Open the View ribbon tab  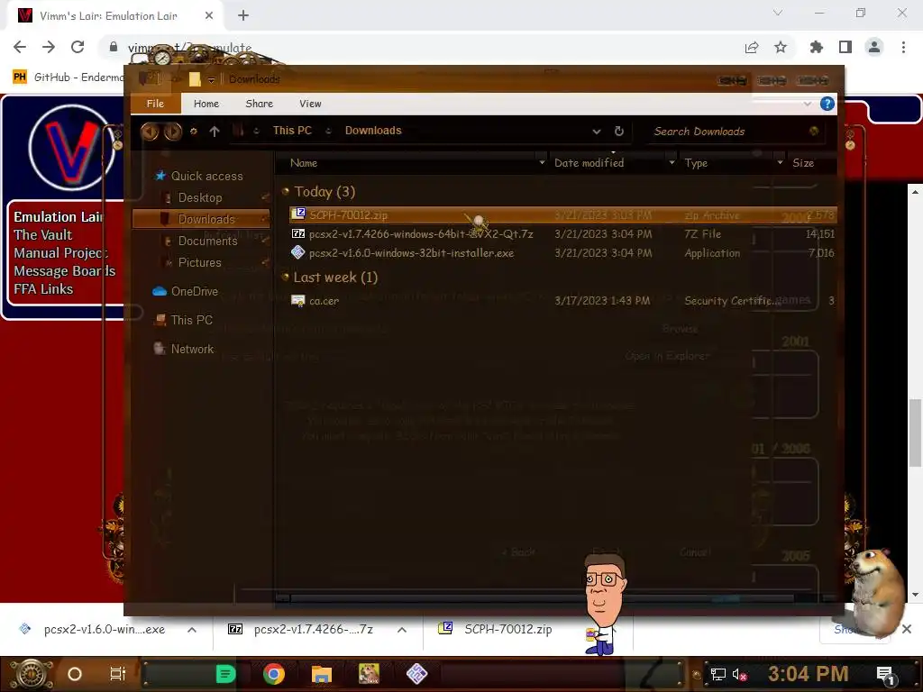(x=310, y=104)
